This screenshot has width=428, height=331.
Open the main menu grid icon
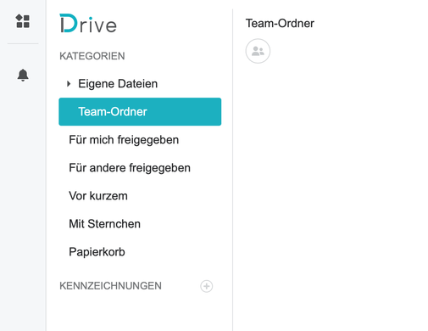tap(23, 21)
